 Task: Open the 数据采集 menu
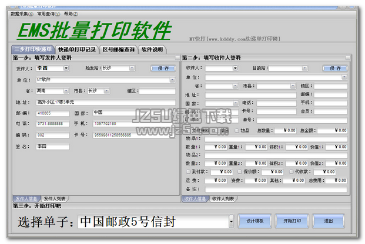point(22,14)
